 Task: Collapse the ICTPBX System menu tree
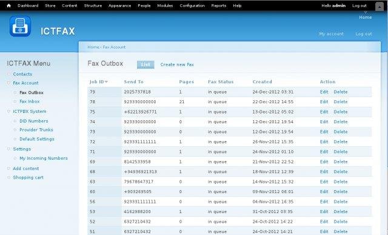pyautogui.click(x=8, y=111)
